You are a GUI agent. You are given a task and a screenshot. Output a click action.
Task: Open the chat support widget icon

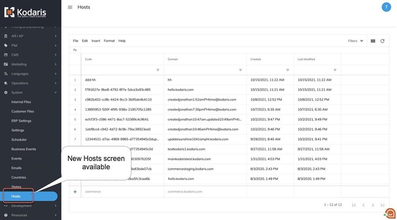(390, 213)
